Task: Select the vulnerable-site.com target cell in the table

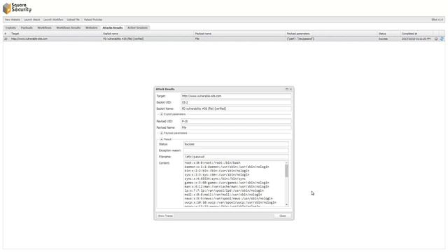Action: click(56, 38)
